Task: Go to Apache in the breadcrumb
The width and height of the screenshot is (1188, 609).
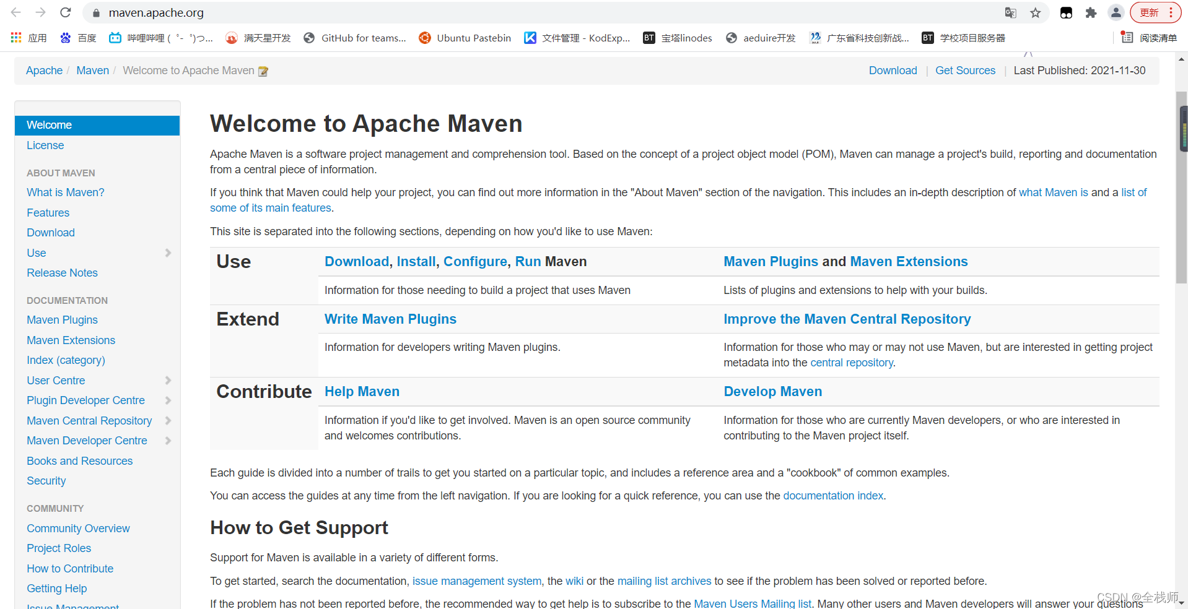Action: click(x=44, y=71)
